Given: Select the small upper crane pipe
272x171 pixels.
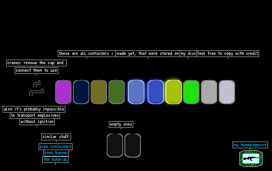Looking at the screenshot, I should (x=37, y=84).
